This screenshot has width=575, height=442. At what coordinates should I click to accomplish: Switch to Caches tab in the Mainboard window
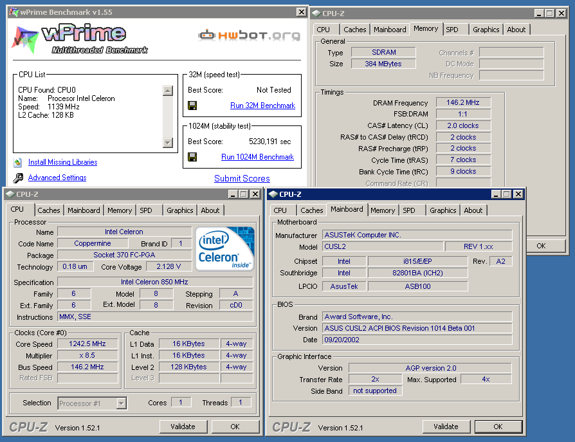pos(312,210)
